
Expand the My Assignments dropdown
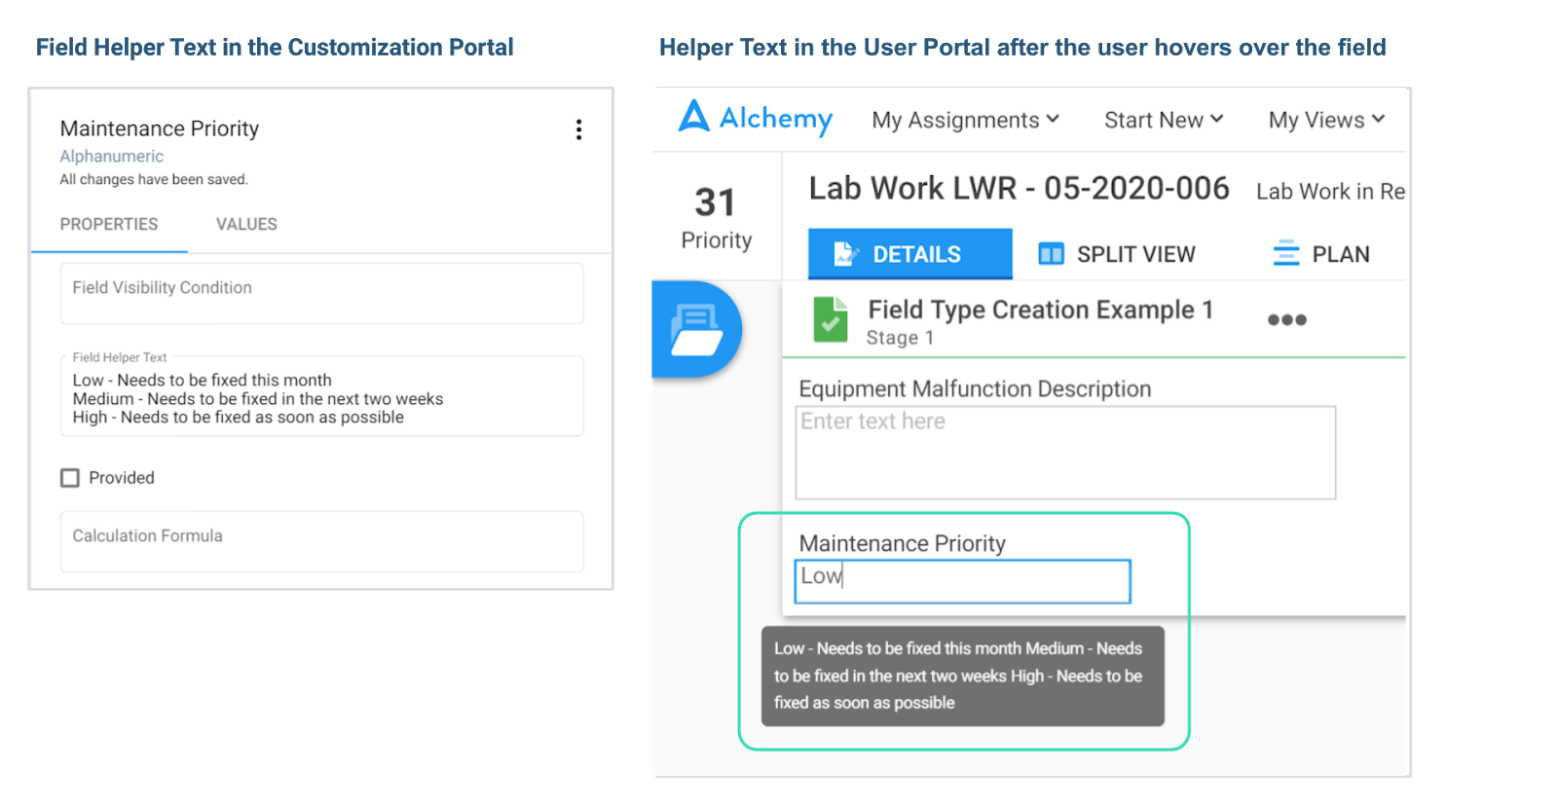point(965,120)
